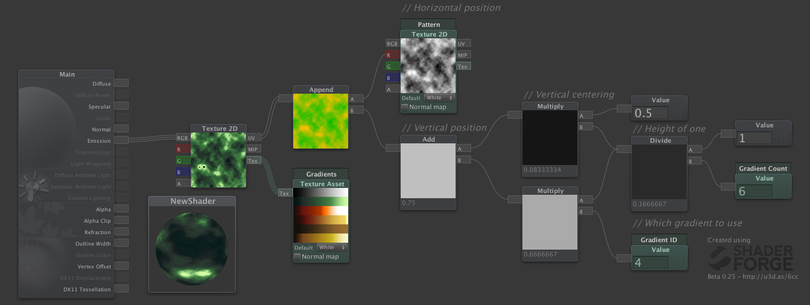Click the Tex connector on Gradients asset node

click(x=285, y=193)
